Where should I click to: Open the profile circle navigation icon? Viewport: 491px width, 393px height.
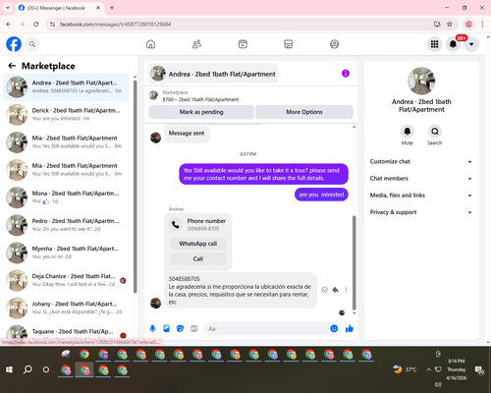coord(334,44)
